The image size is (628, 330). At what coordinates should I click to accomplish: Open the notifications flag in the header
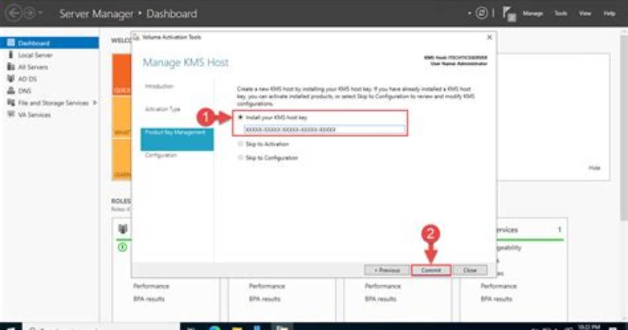[x=509, y=14]
